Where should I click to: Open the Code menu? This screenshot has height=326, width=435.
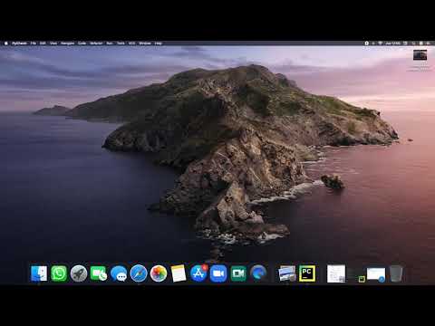point(82,43)
